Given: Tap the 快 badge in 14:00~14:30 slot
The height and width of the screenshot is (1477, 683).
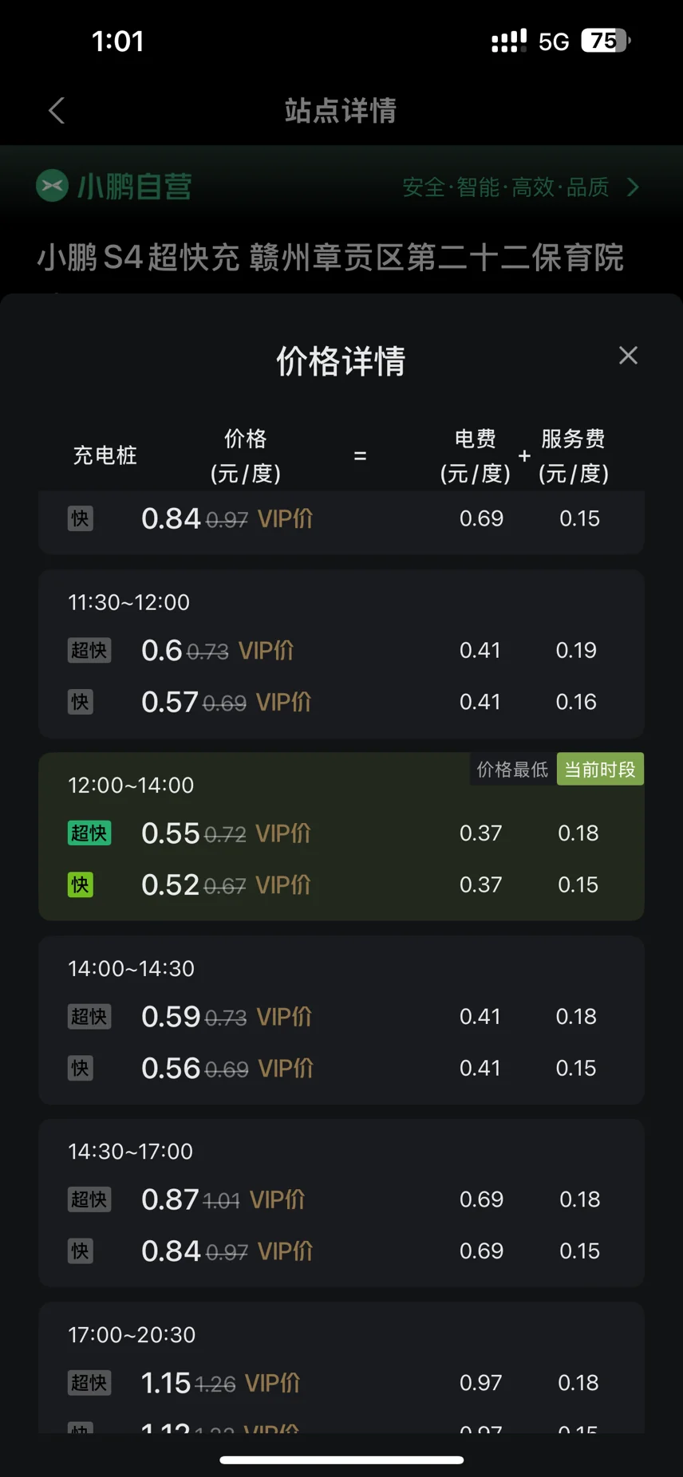Looking at the screenshot, I should click(81, 1069).
